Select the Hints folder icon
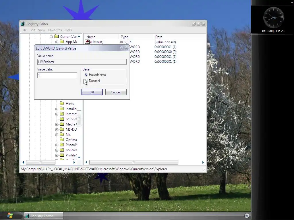This screenshot has height=220, width=294. 62,103
